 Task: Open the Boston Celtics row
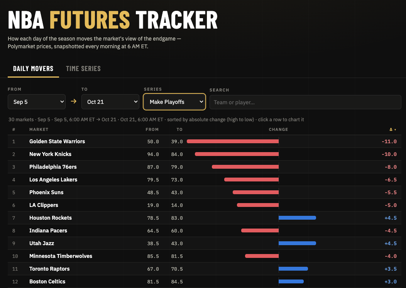[205, 281]
